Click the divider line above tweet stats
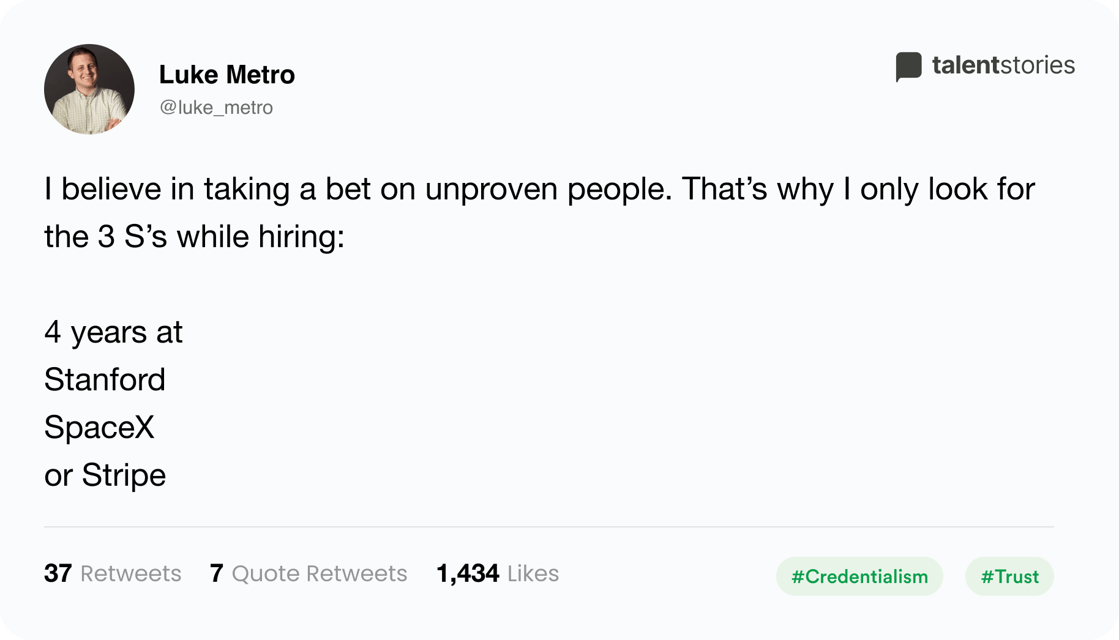This screenshot has height=640, width=1119. (549, 527)
